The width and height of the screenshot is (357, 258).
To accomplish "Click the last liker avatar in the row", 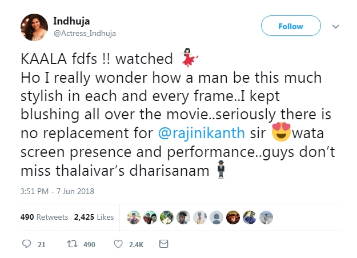I will [x=266, y=217].
